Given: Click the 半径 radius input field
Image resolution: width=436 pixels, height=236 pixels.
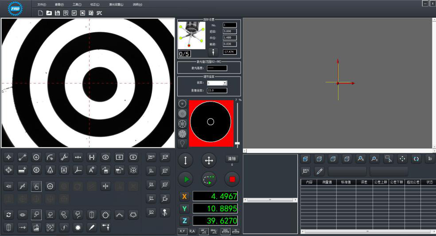Looking at the screenshot, I should pos(230,38).
